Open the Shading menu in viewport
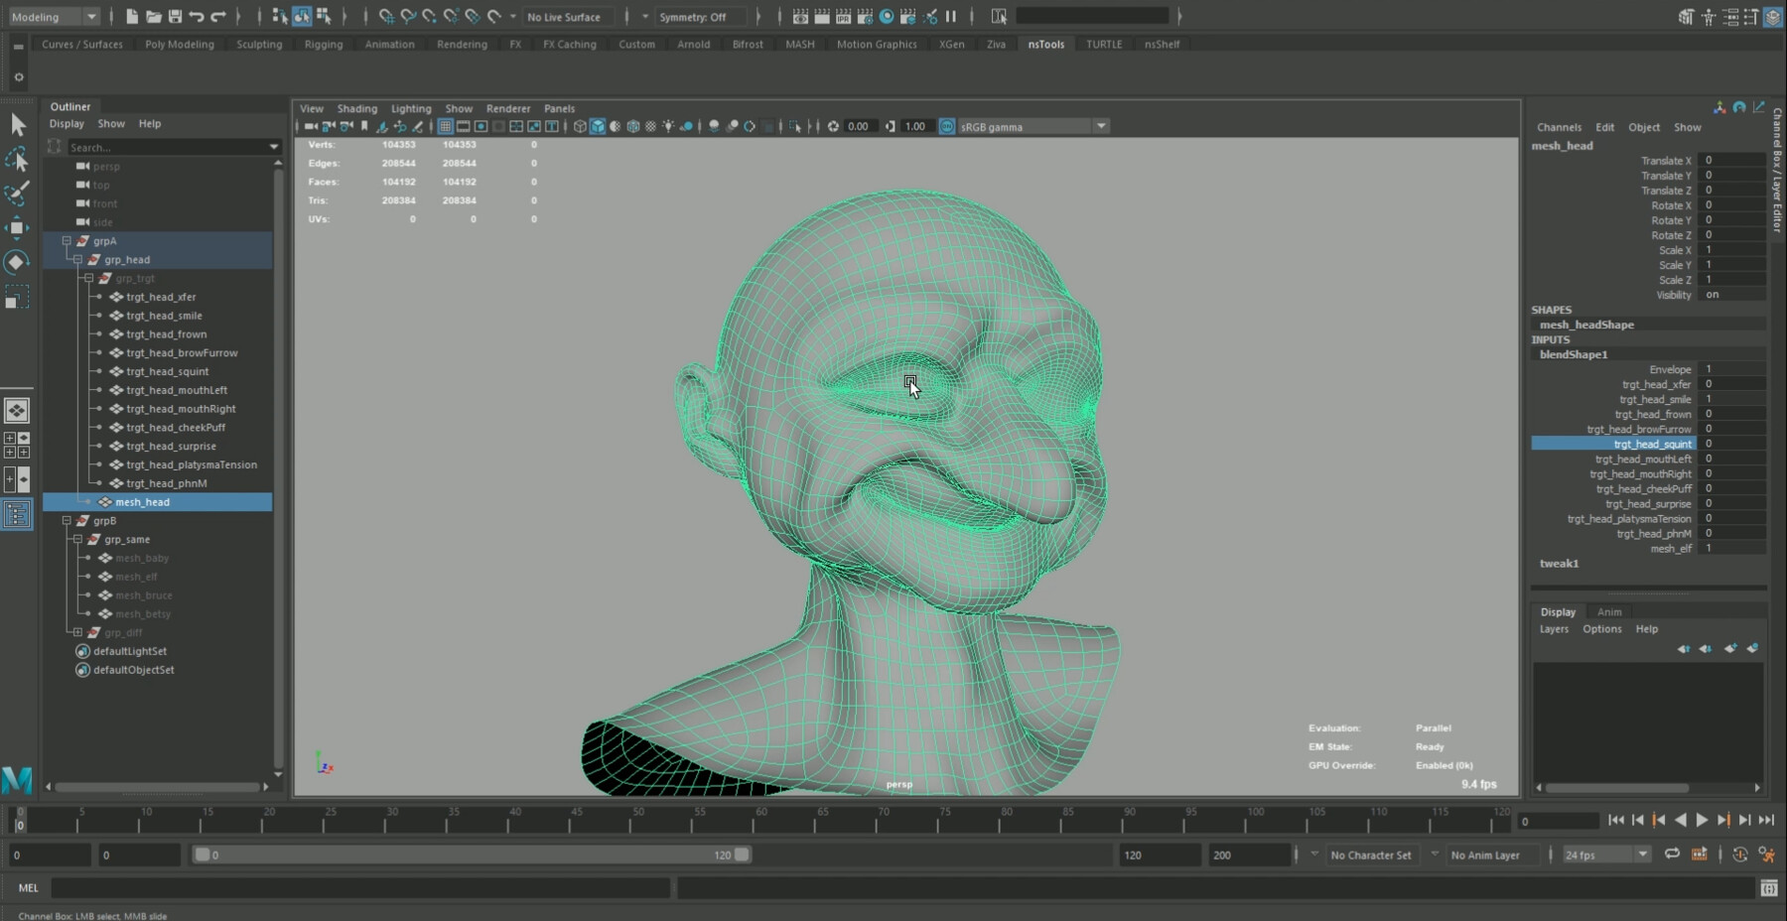This screenshot has height=921, width=1787. [x=356, y=108]
